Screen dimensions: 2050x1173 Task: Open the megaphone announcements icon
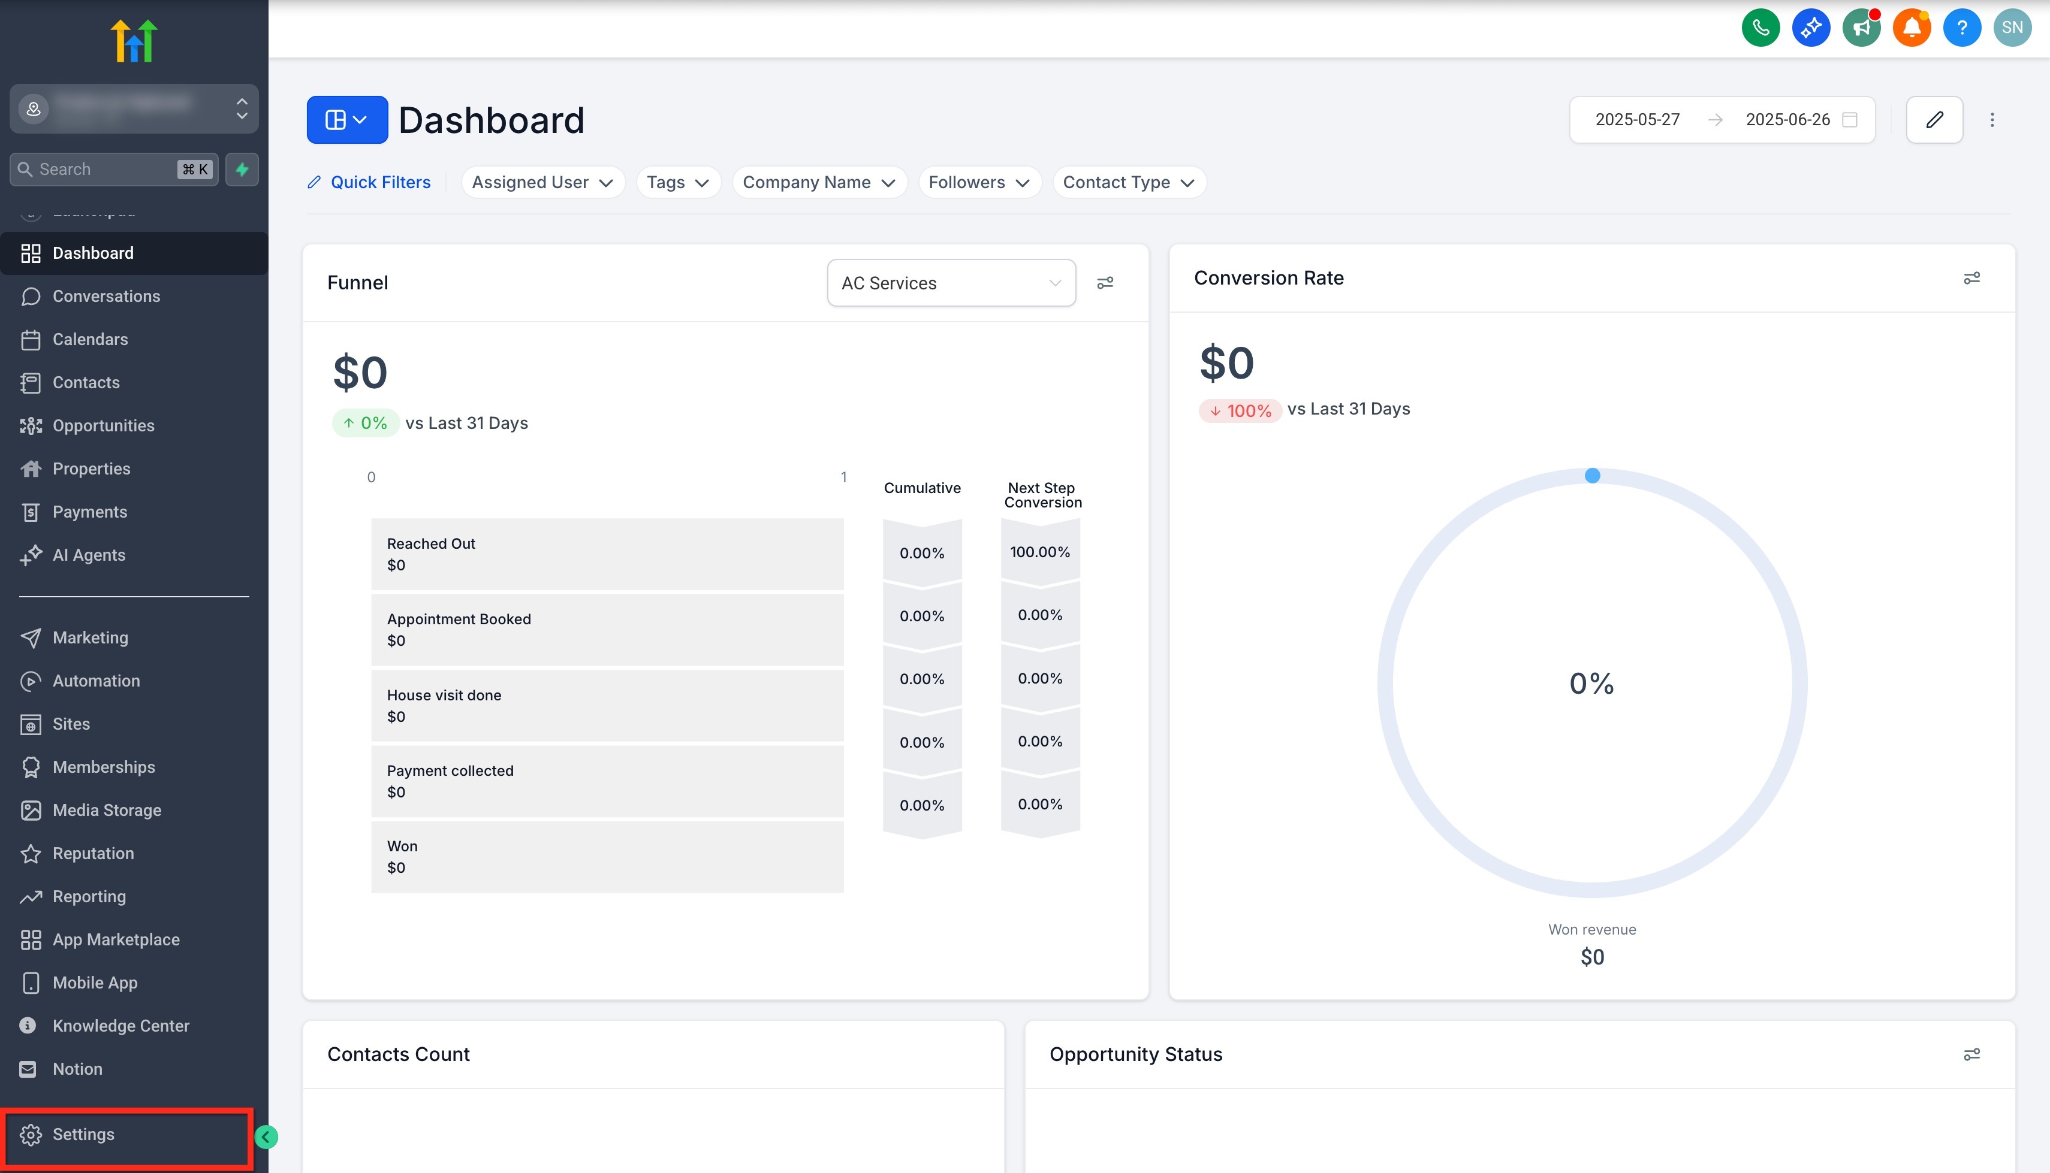tap(1861, 28)
